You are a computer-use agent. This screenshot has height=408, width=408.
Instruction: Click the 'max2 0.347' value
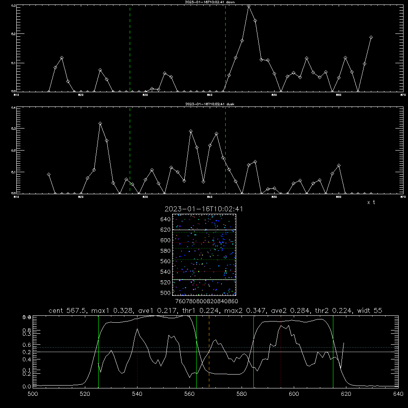pos(245,310)
